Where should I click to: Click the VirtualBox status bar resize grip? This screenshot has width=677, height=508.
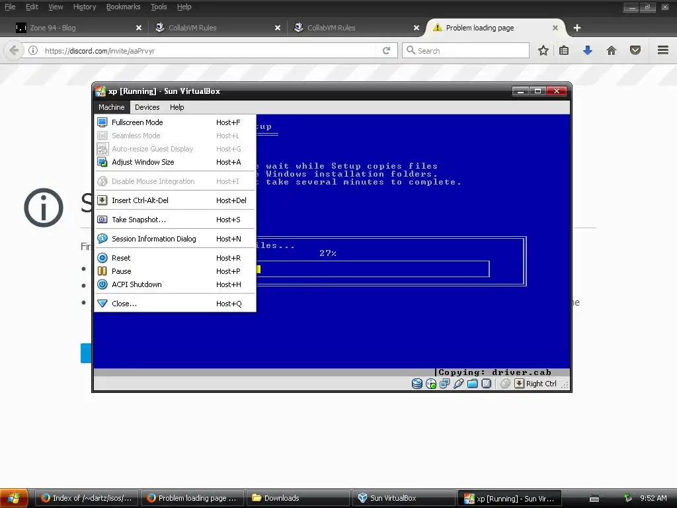click(565, 384)
